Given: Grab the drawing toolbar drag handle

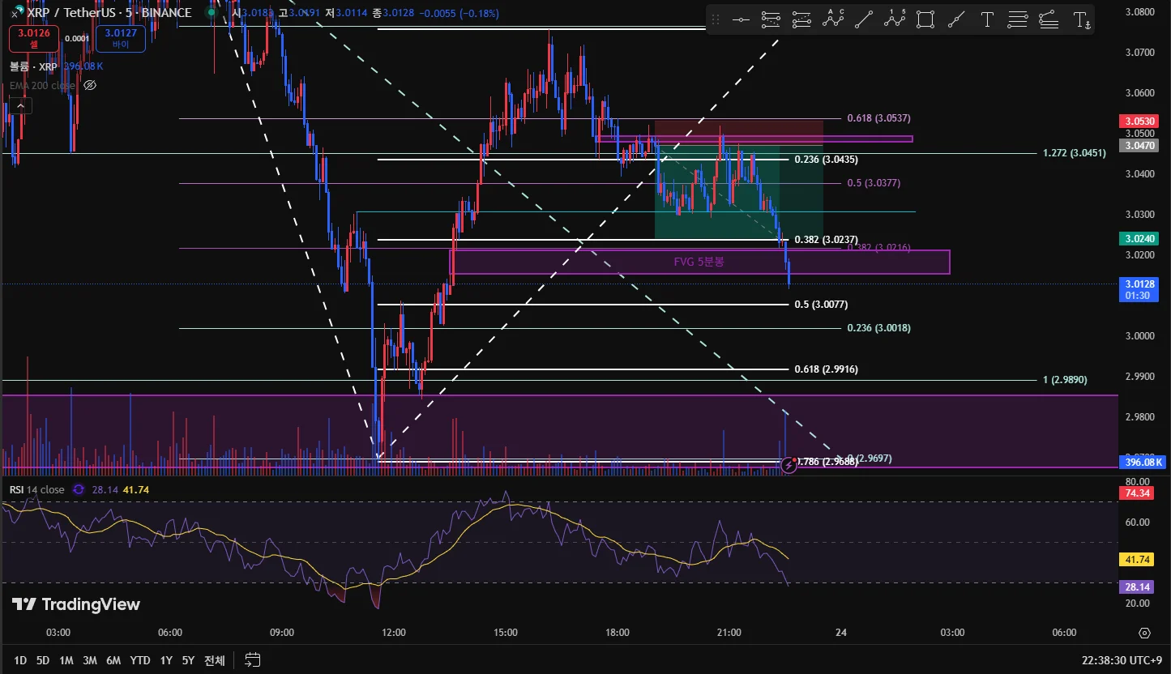Looking at the screenshot, I should (x=715, y=19).
